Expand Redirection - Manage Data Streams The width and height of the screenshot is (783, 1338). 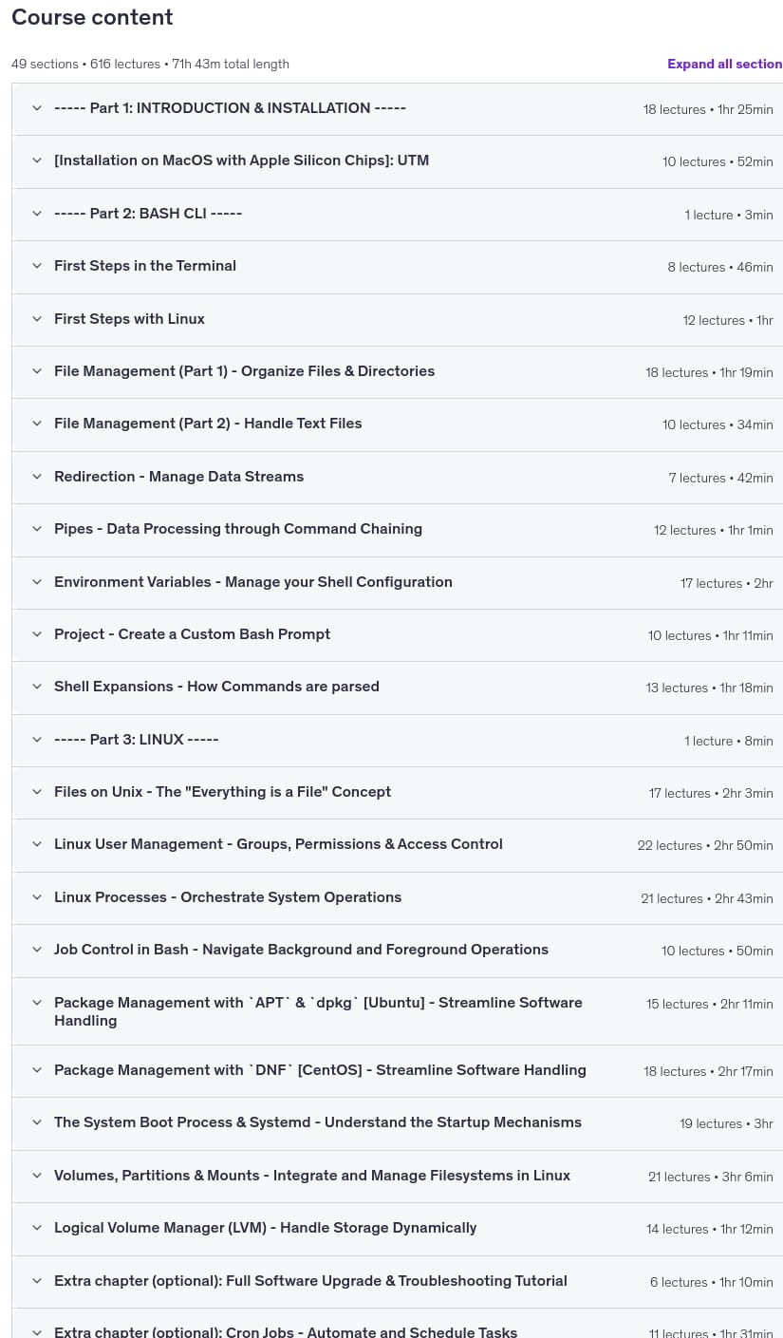[397, 478]
